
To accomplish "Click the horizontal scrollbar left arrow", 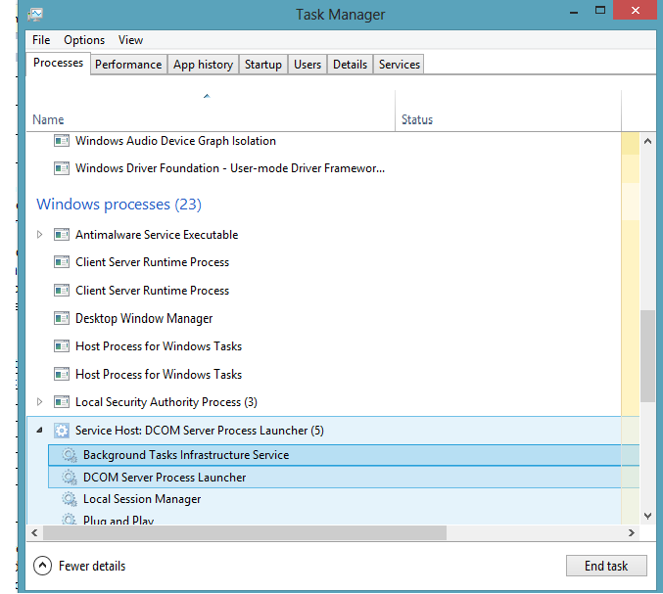I will point(34,532).
